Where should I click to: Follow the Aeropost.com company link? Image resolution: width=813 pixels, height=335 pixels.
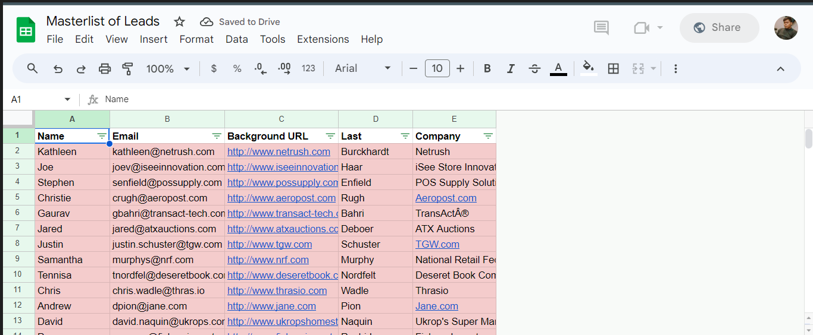(446, 198)
